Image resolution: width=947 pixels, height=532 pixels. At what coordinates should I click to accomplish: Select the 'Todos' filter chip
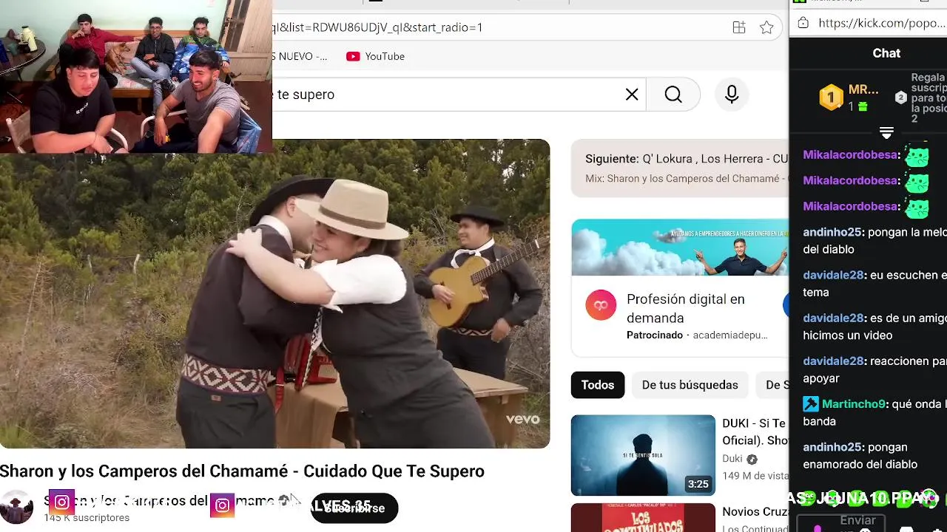click(598, 385)
